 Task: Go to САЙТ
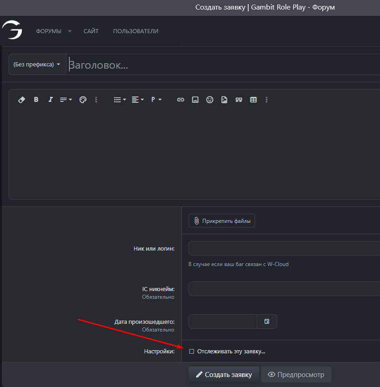click(x=91, y=31)
